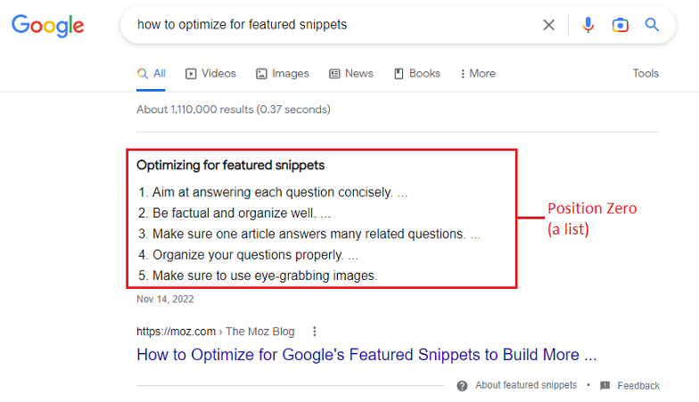Clear the search query with the X icon

point(549,25)
